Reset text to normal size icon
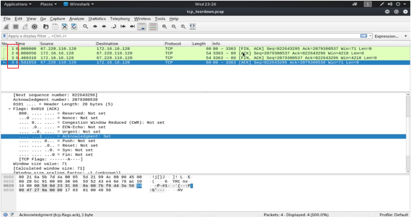 coord(183,27)
